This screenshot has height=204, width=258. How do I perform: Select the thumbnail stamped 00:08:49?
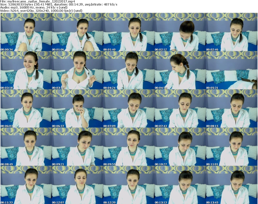(x=26, y=147)
